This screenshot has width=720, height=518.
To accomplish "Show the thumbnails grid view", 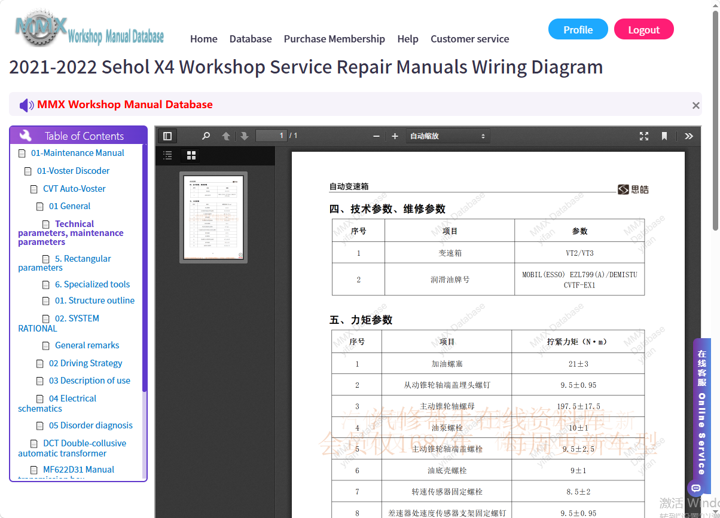I will pyautogui.click(x=191, y=155).
